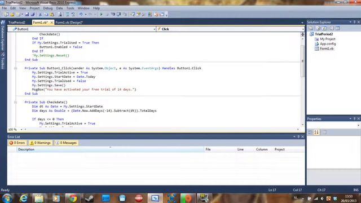Open the Debug menu
Image resolution: width=361 pixels, height=203 pixels.
47,8
